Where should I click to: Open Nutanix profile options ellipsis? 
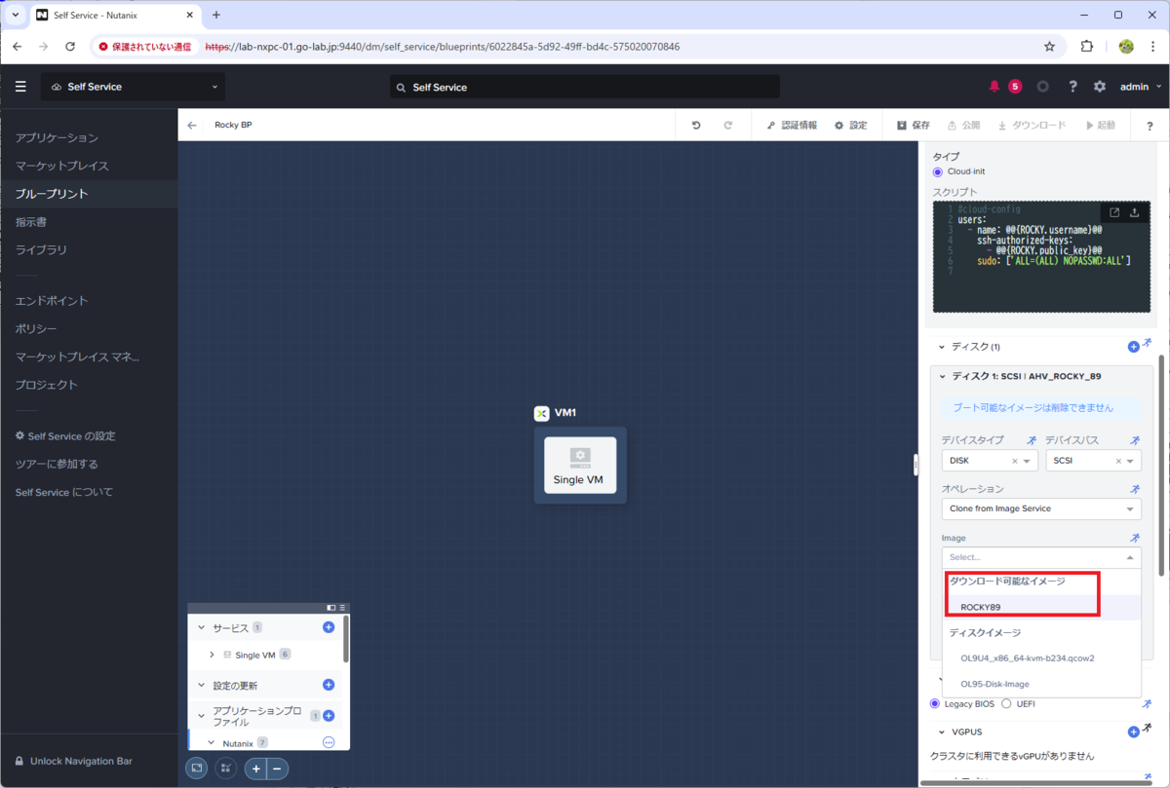[x=329, y=742]
